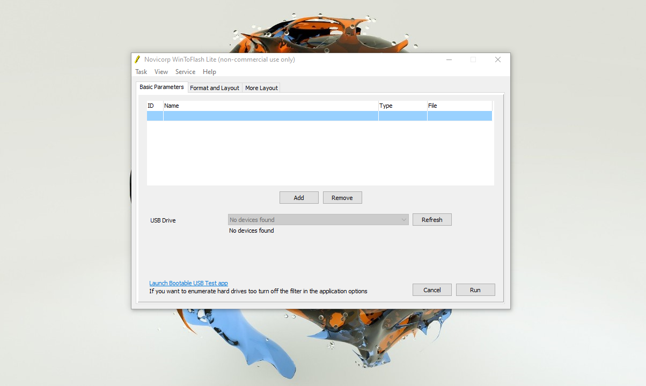Click the 'No devices found' status text

click(x=252, y=231)
